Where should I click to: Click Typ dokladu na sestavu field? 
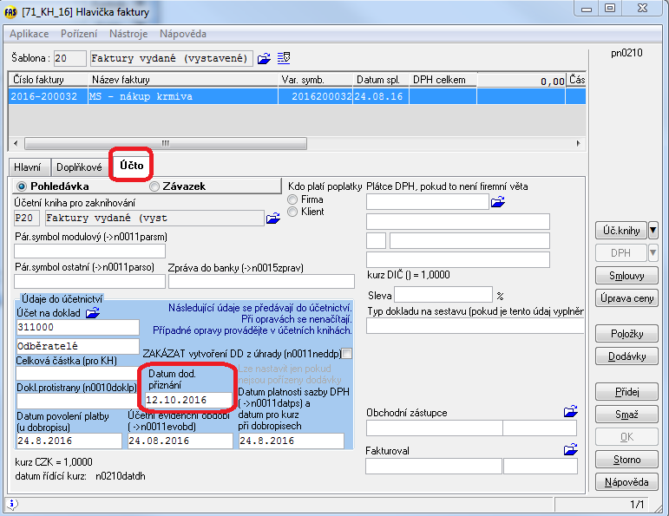tap(475, 326)
